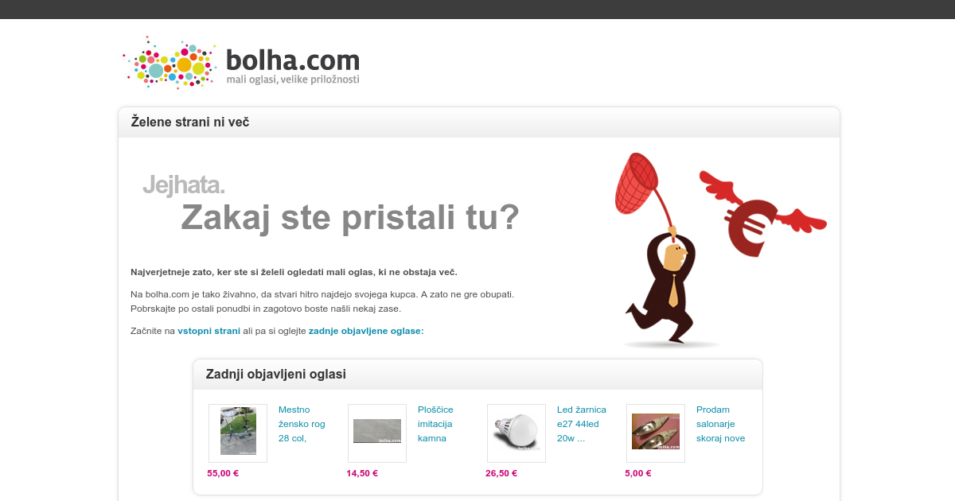Screen dimensions: 955x501
Task: Click the 55,00 € price
Action: tap(223, 473)
